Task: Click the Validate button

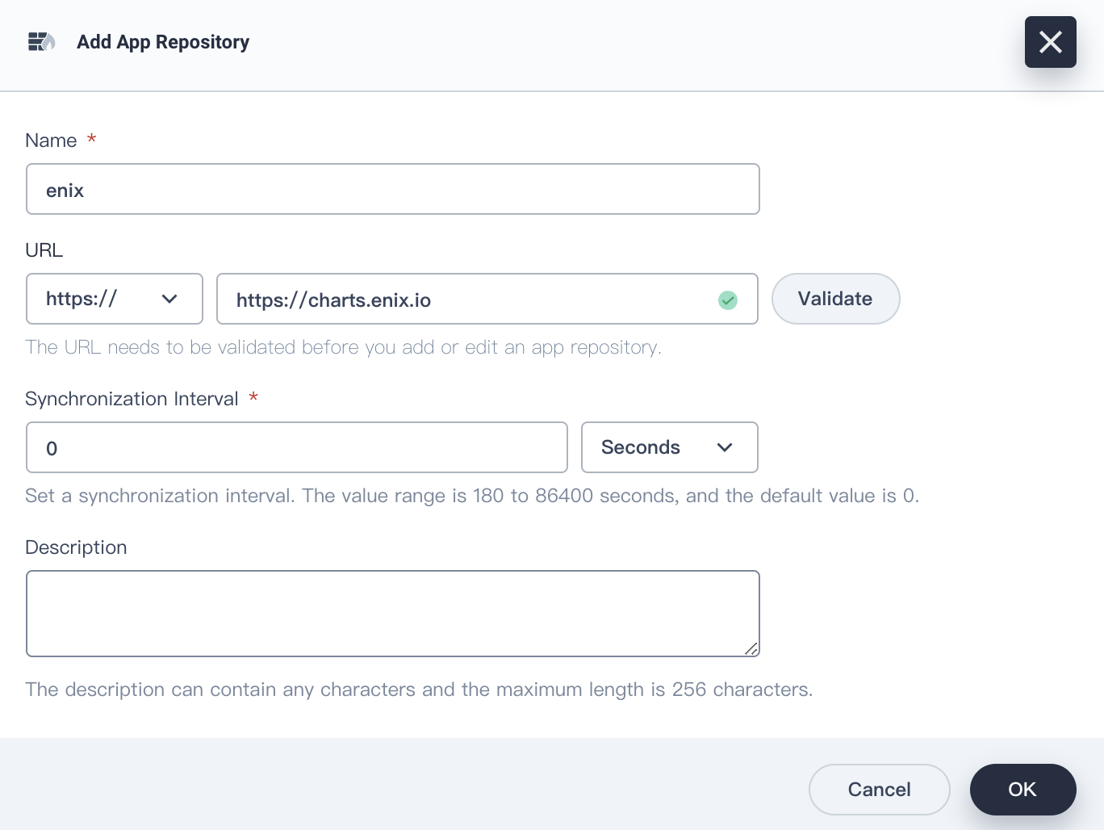Action: point(835,299)
